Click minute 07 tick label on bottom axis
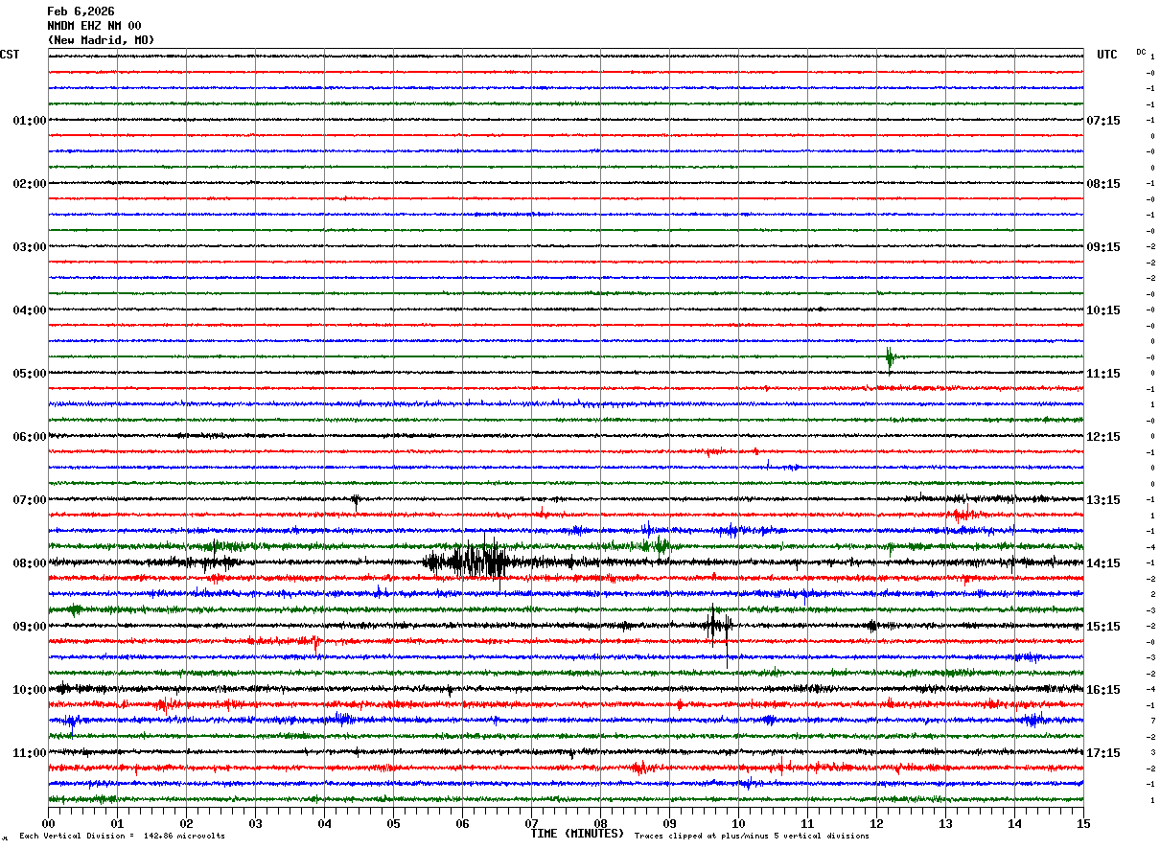This screenshot has height=849, width=1160. pos(531,823)
